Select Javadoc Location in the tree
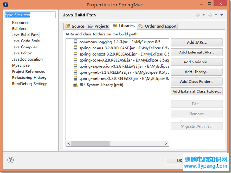231x173 pixels. click(27, 59)
